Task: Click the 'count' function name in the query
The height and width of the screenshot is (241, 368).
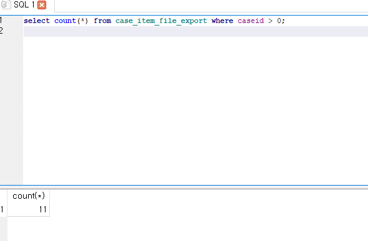Action: (x=65, y=21)
